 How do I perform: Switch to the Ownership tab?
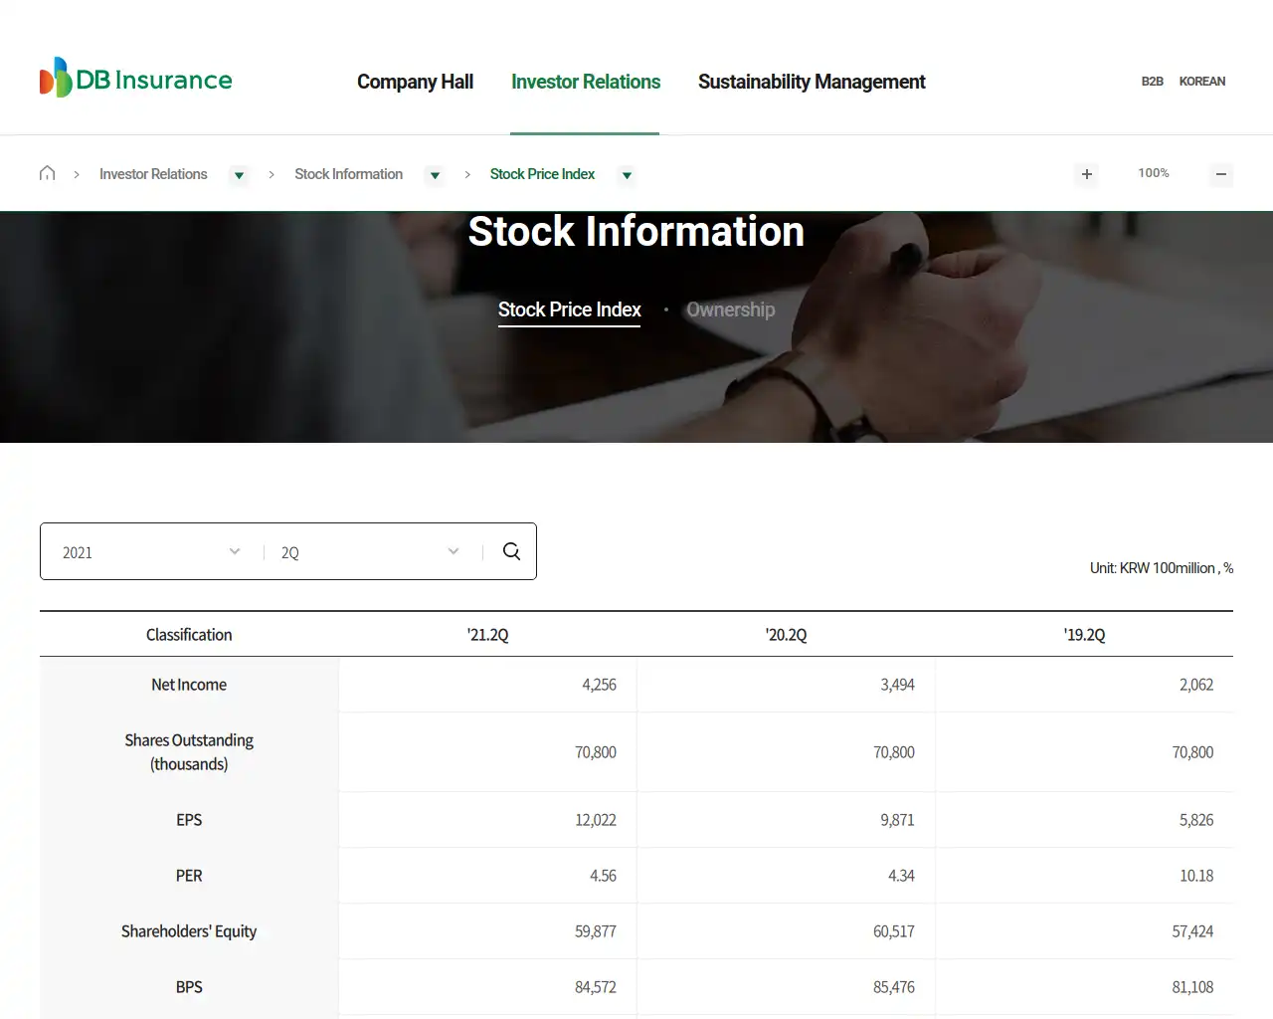[731, 309]
